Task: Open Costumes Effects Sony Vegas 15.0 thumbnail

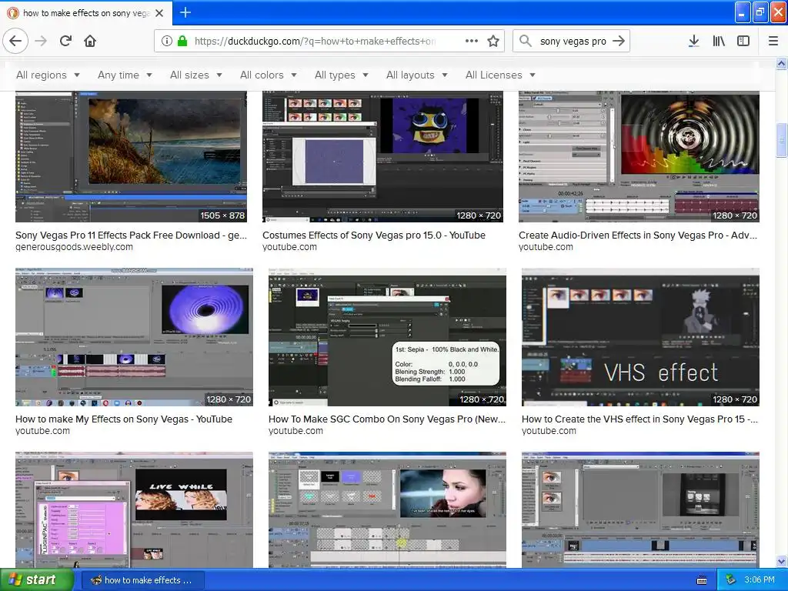Action: coord(382,156)
